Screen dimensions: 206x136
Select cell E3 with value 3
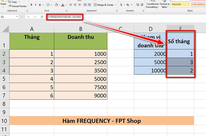pyautogui.click(x=181, y=62)
